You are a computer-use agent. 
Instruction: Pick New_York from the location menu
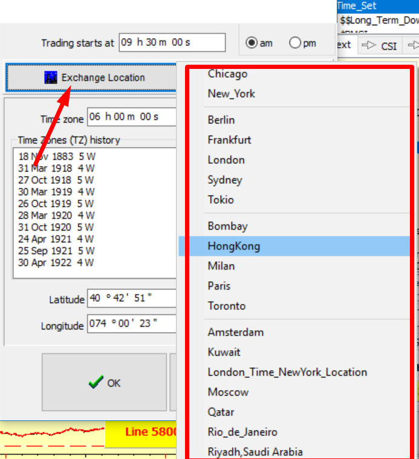click(x=231, y=94)
